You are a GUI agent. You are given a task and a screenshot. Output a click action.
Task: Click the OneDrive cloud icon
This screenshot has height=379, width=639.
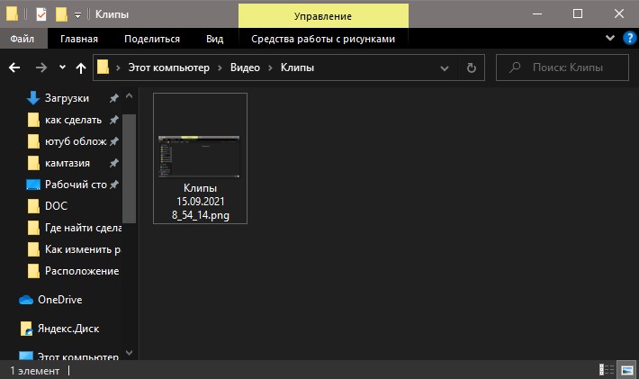click(26, 300)
